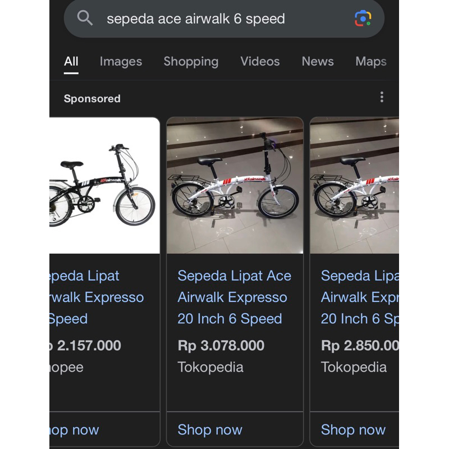
Task: Click the Rp 3.078.000 price text
Action: (221, 346)
